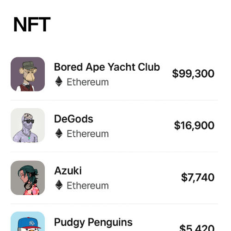231x231 pixels.
Task: Click Ethereum icon under Azuki
Action: (59, 185)
